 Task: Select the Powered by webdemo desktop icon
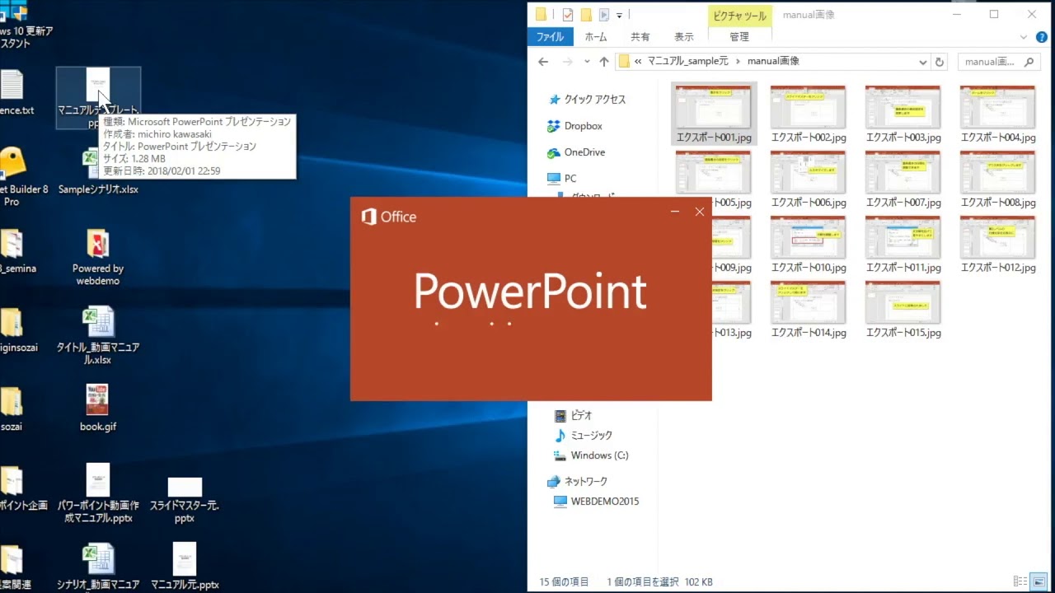(98, 257)
